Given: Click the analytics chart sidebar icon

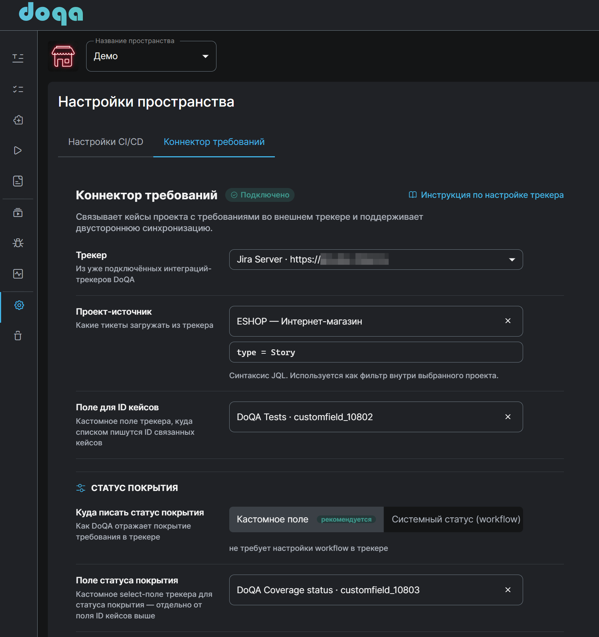Looking at the screenshot, I should [x=18, y=274].
